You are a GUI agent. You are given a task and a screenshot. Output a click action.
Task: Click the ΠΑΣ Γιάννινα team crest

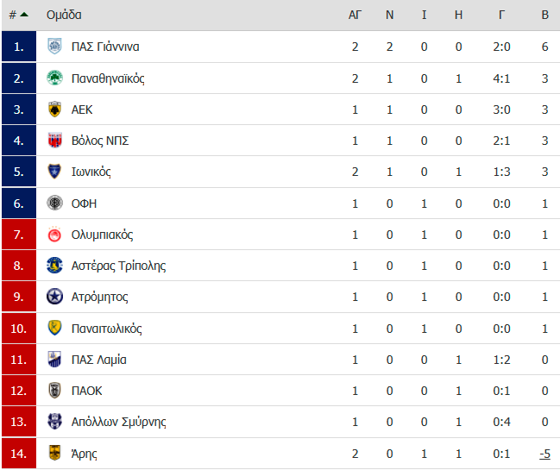[x=54, y=47]
